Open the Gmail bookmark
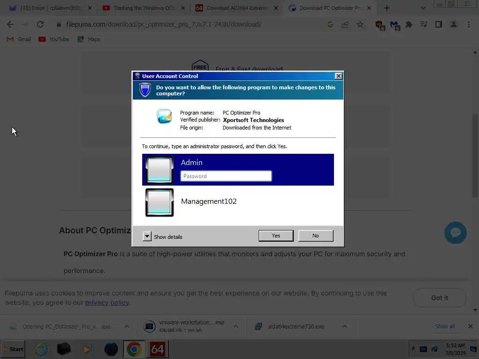The image size is (479, 359). tap(19, 39)
